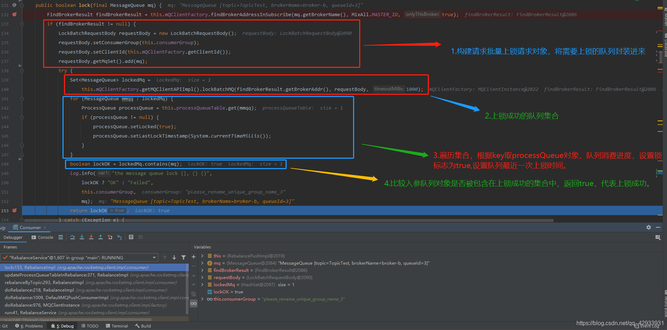Open the Build tool window tab
Screen dimensions: 667x330
click(143, 326)
